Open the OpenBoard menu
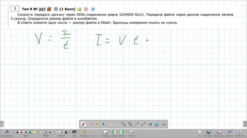 239,133
